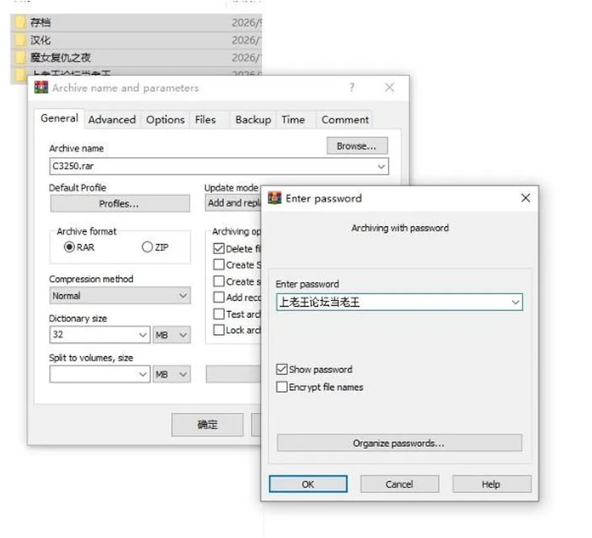Click WinRAR icon in Archive name dialog title
Screen dimensions: 592x538
[x=41, y=87]
